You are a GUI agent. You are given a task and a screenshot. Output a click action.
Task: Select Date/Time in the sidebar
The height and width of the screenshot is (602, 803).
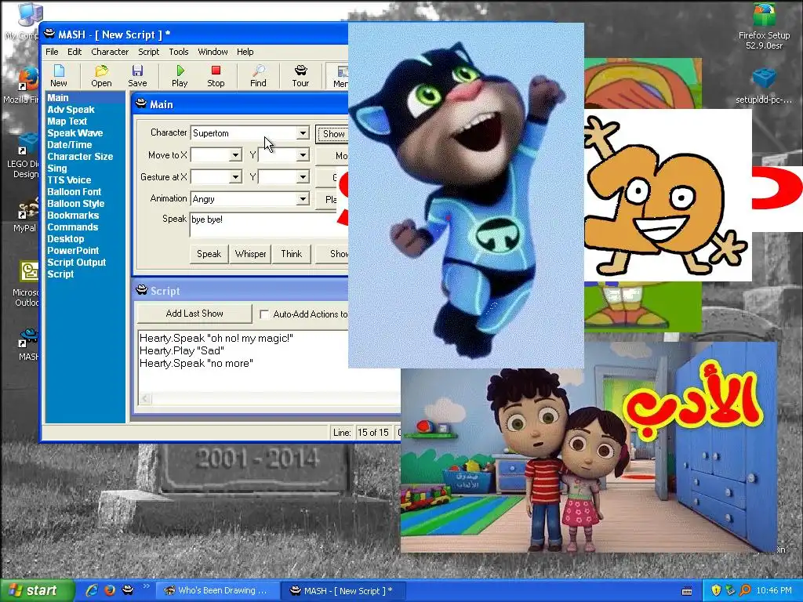[69, 145]
